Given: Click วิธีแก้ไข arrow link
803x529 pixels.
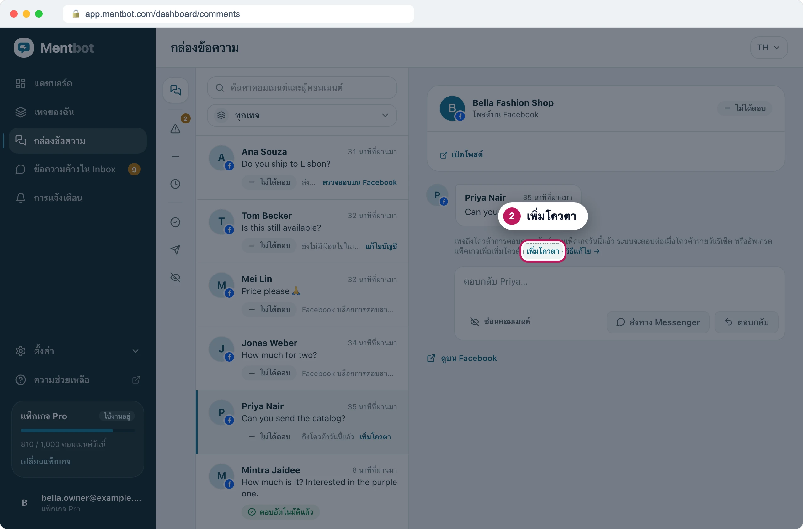Looking at the screenshot, I should 582,251.
